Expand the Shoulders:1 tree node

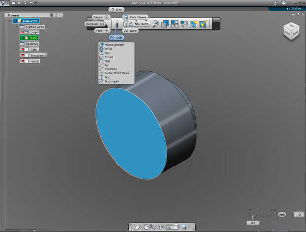click(17, 55)
